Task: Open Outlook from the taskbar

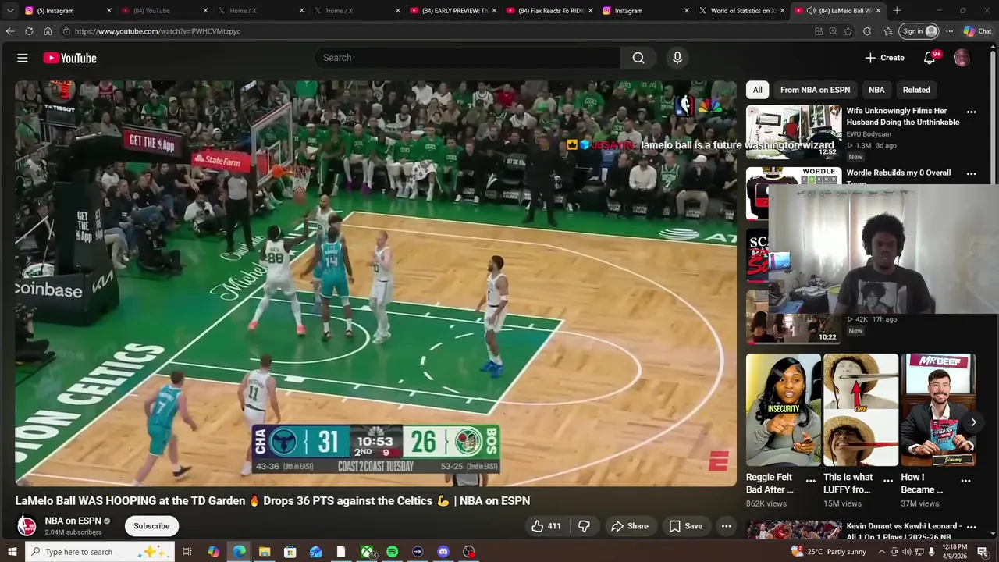Action: (315, 552)
